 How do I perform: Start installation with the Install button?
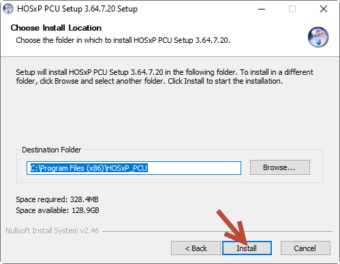tap(247, 248)
